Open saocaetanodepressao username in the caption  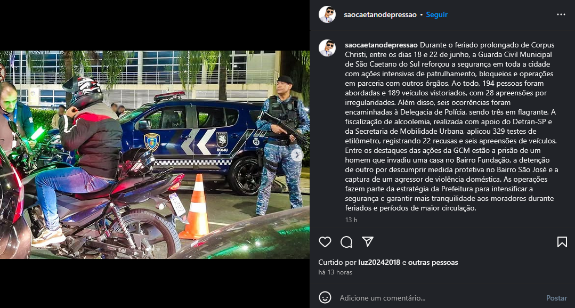tap(382, 45)
